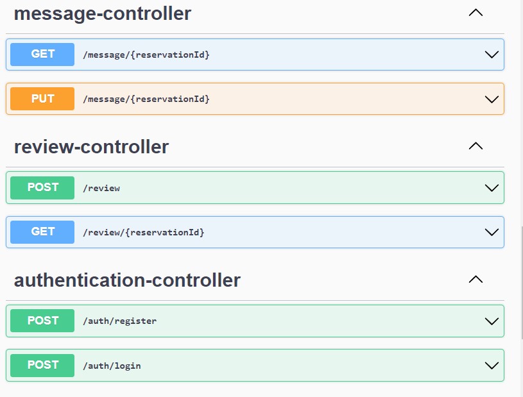Expand GET /review/{reservationId} chevron

point(492,232)
